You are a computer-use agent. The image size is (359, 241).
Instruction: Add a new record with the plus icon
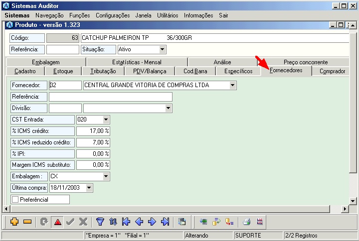click(x=14, y=222)
